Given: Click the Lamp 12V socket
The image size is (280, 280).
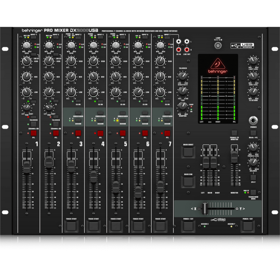Looking at the screenshot, I should (x=218, y=46).
